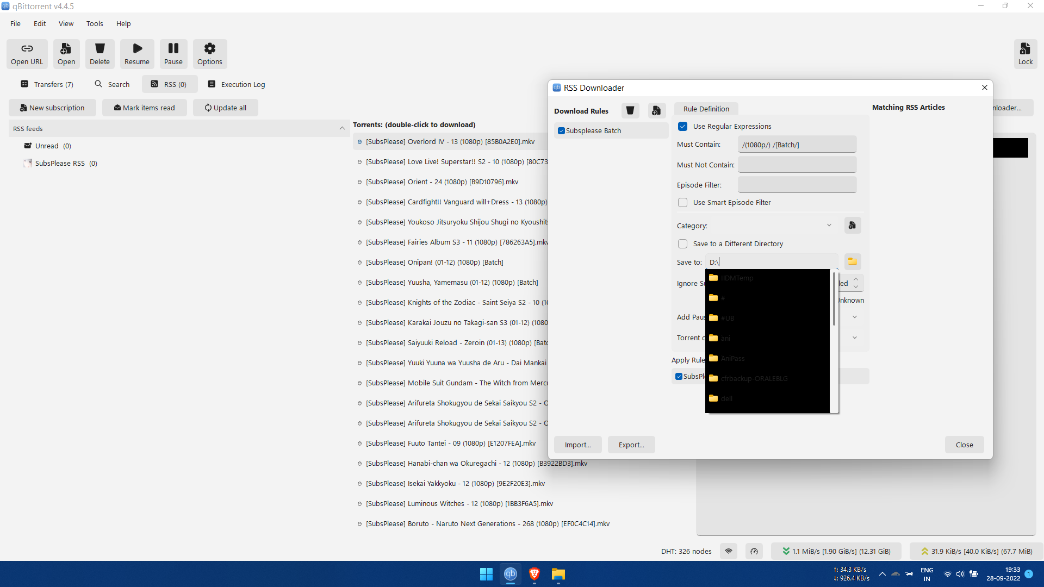Delete the selected download rule (trash icon)

tap(630, 110)
